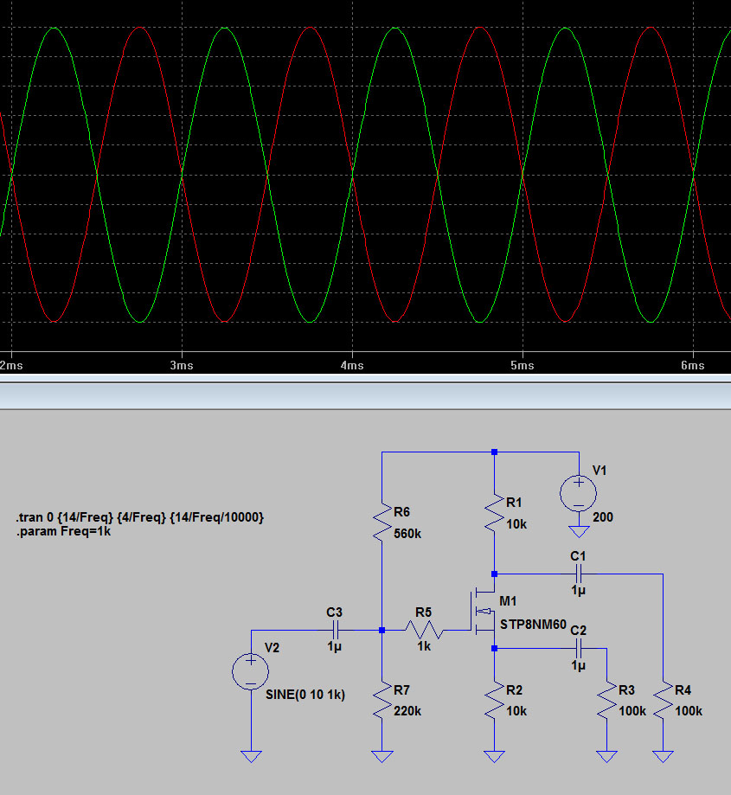Click the junction node at M1 drain

tap(494, 574)
